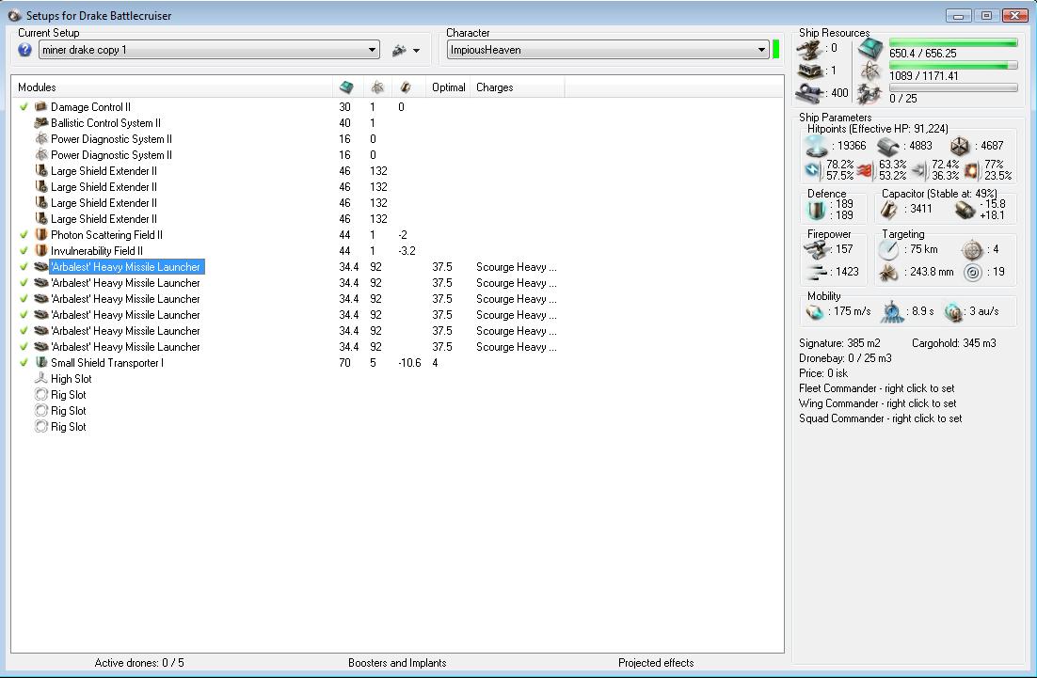
Task: Click the EM resistance icon beside 78.2%
Action: point(813,170)
